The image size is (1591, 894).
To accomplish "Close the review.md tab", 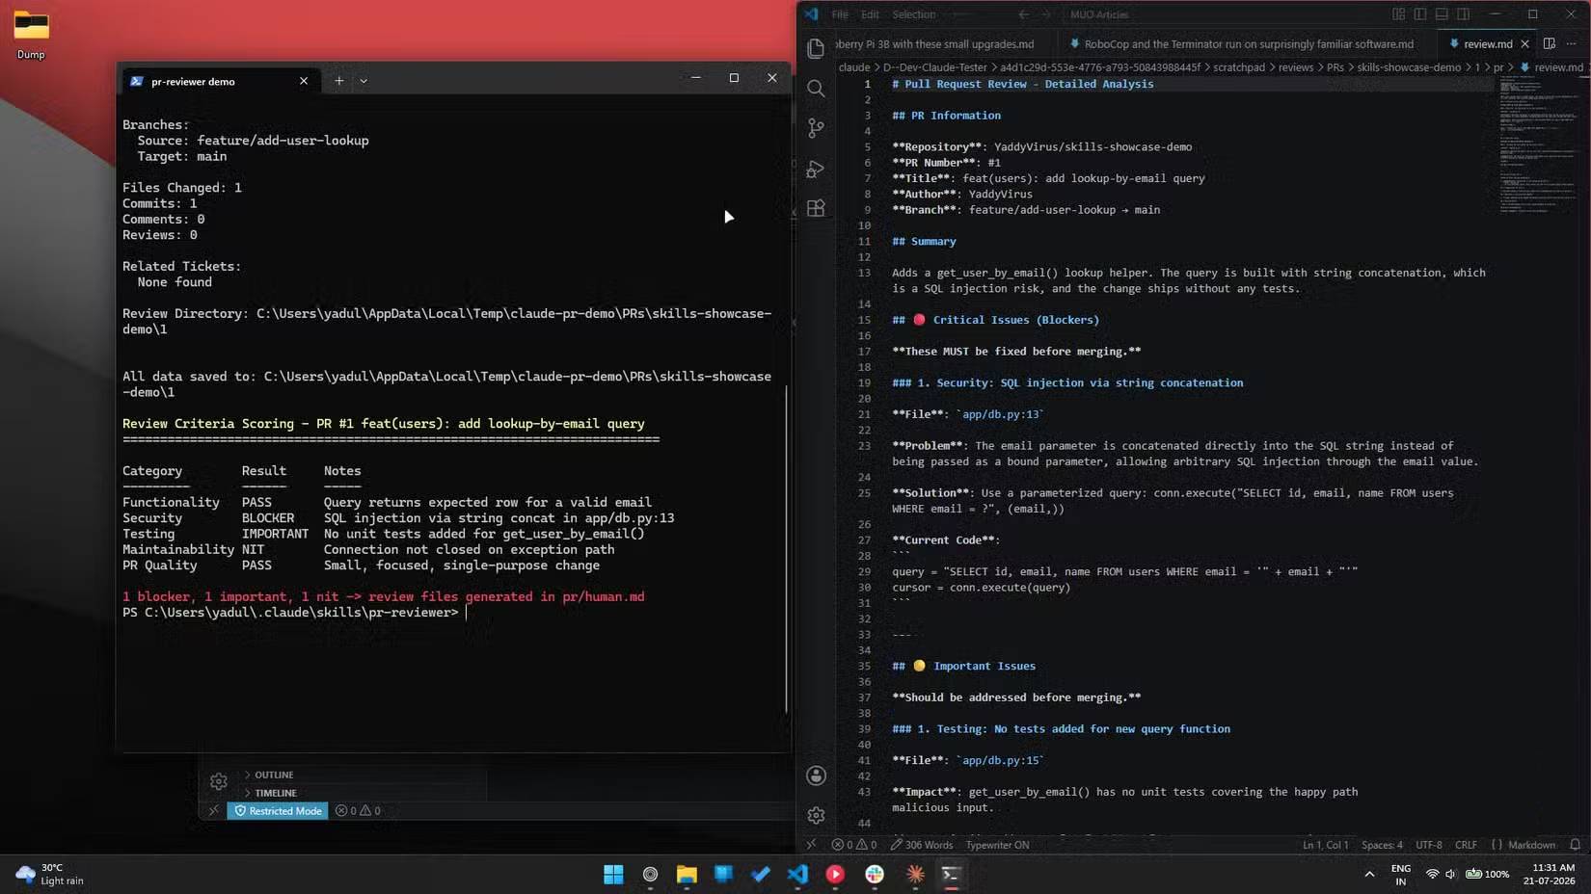I will click(1524, 43).
